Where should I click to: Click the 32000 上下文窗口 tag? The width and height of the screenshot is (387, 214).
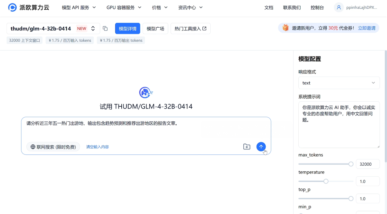tap(25, 40)
